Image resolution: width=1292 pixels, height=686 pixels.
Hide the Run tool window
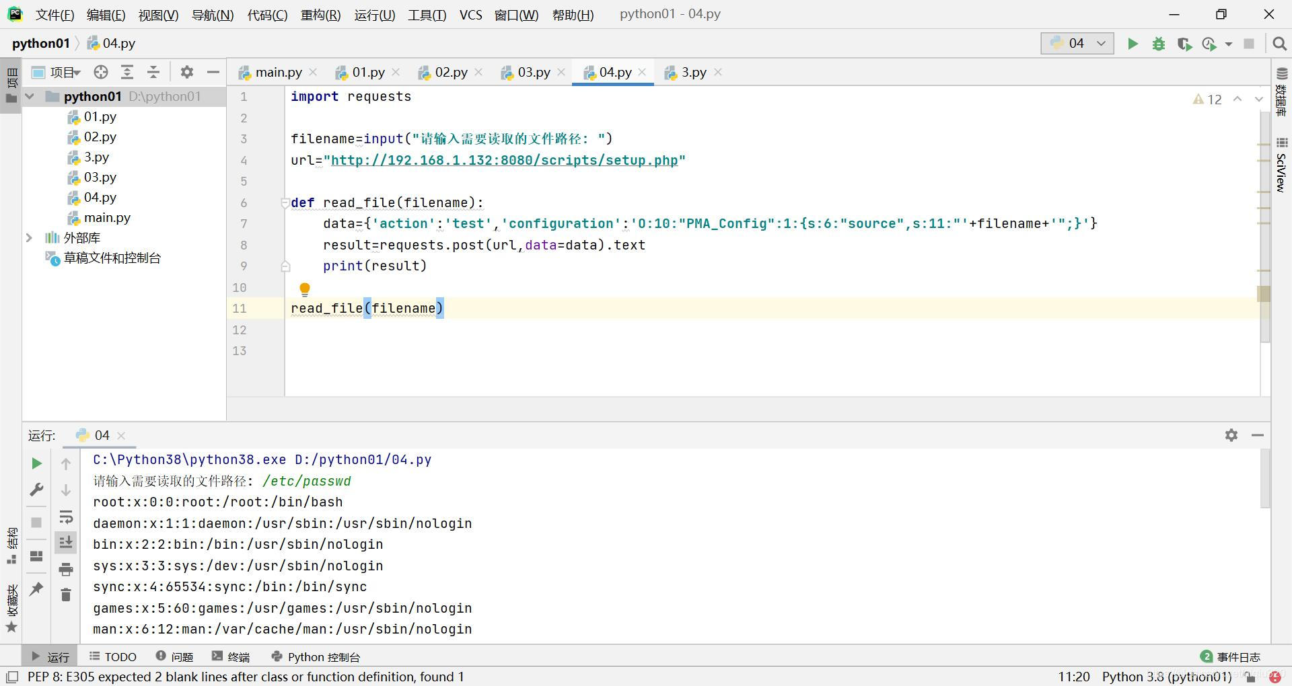[1258, 435]
